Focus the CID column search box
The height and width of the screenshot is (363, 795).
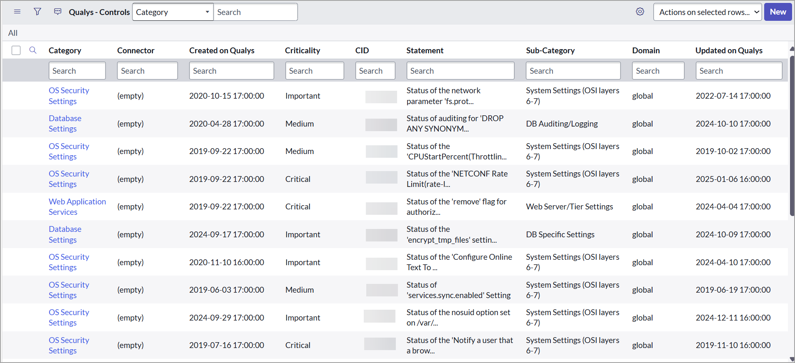375,71
